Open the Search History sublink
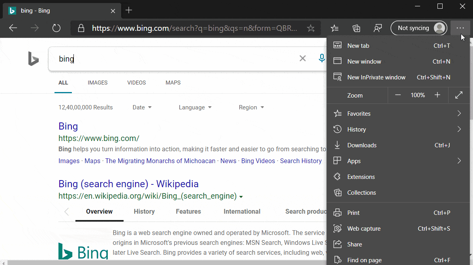The image size is (473, 265). point(301,161)
